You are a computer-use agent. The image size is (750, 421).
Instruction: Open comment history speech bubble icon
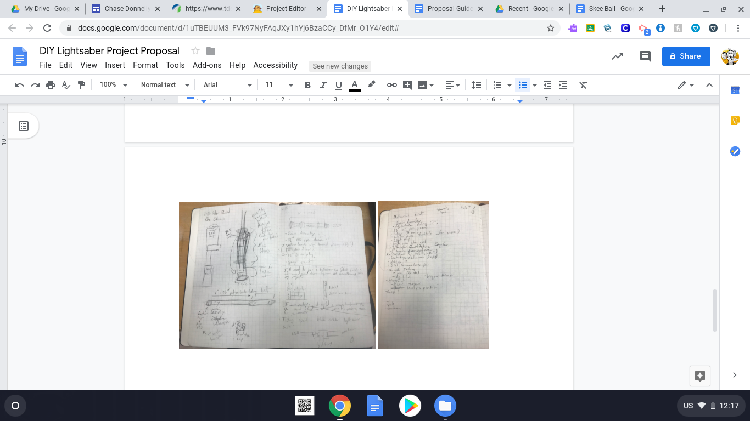(645, 56)
